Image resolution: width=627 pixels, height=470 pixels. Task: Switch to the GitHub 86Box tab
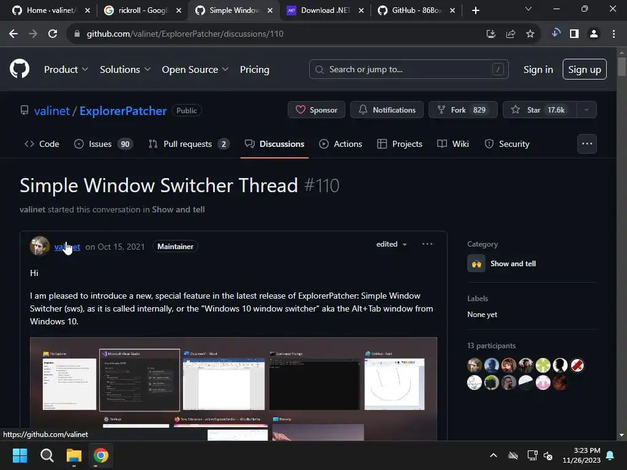416,10
